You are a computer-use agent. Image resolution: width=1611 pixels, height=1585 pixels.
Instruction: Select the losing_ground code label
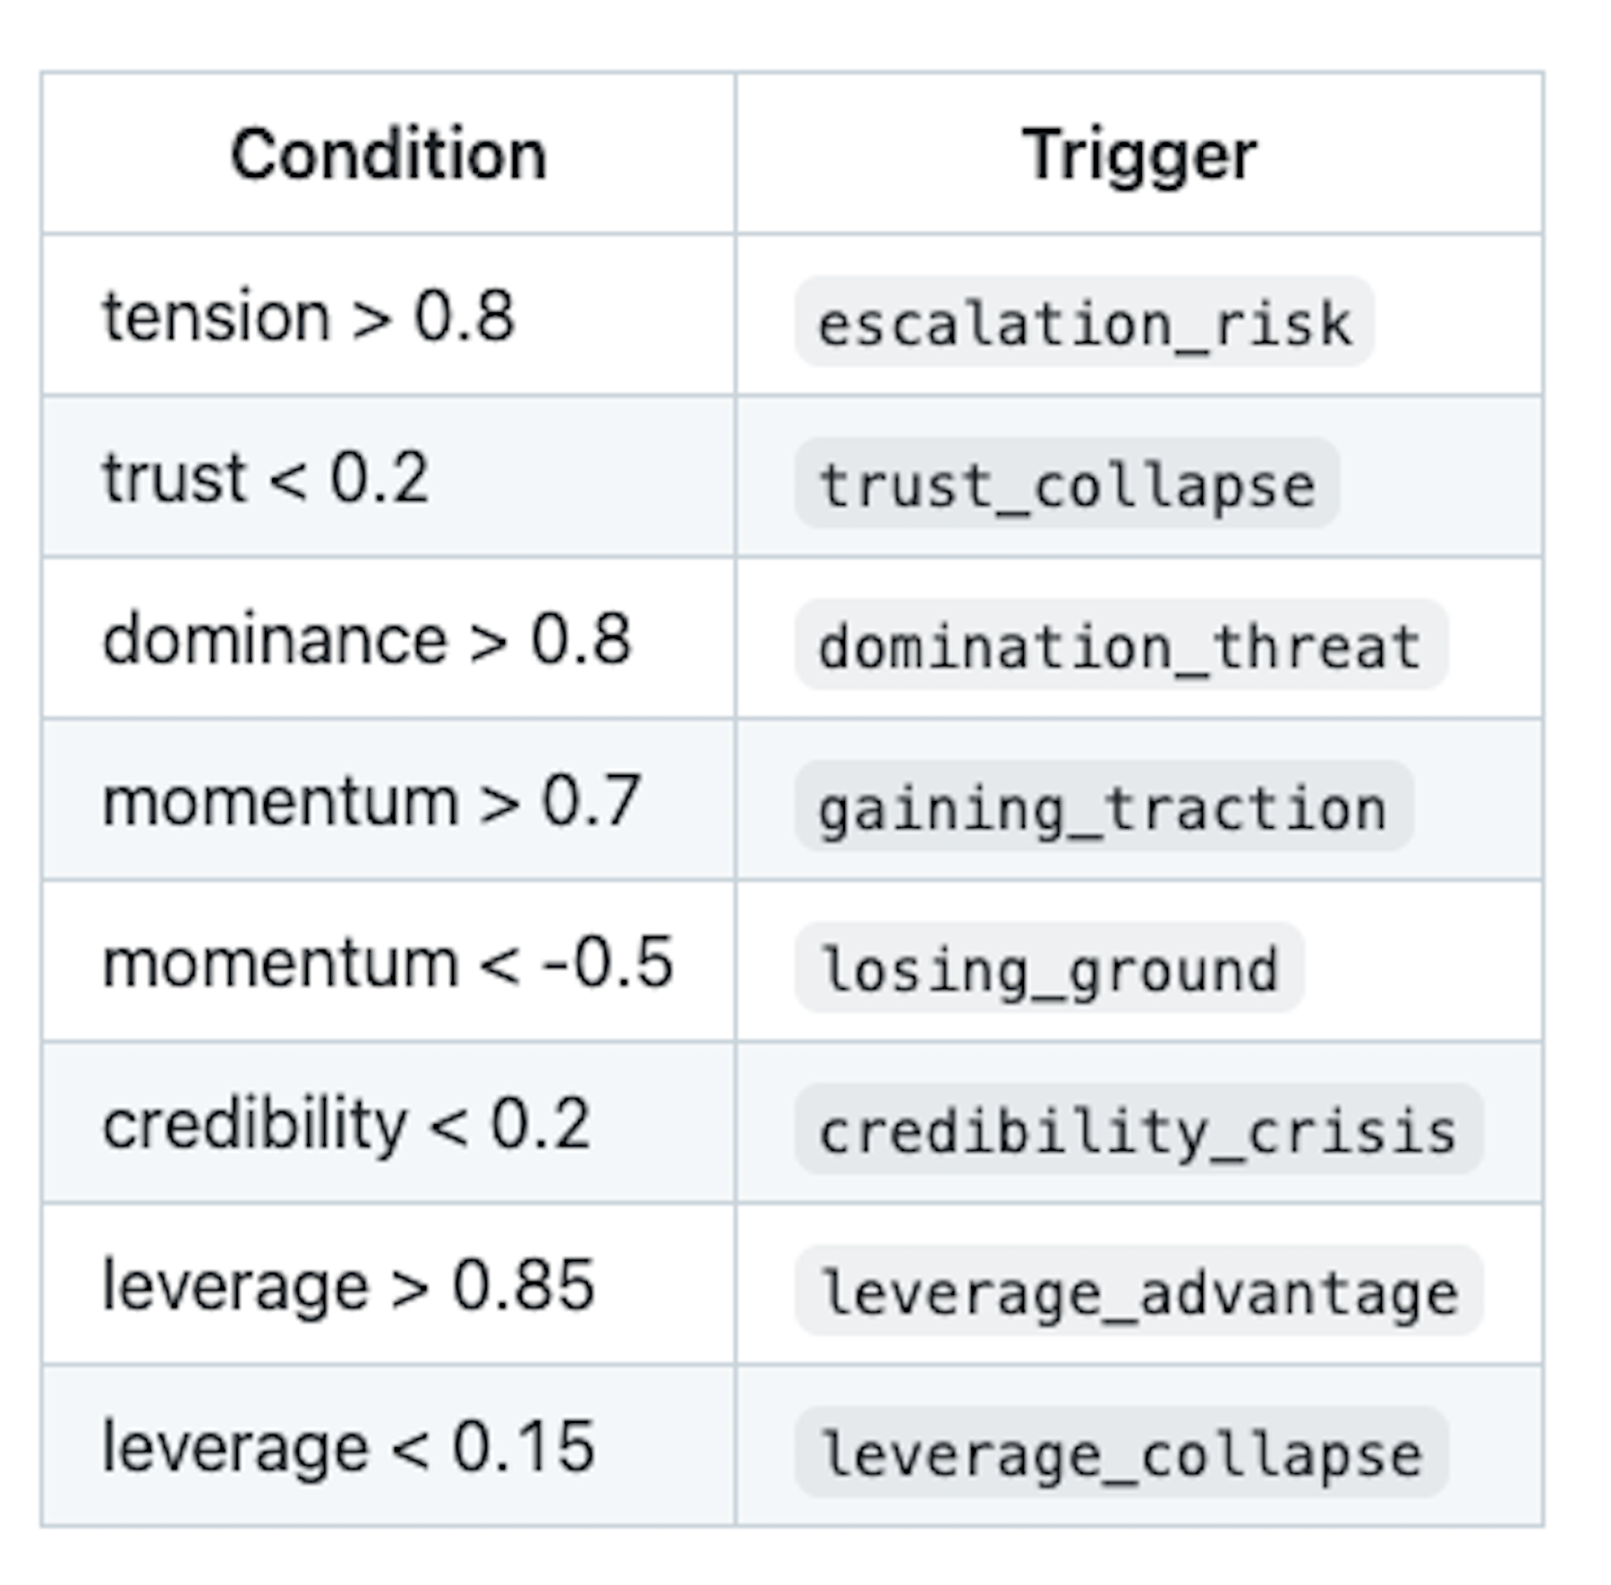[1049, 968]
